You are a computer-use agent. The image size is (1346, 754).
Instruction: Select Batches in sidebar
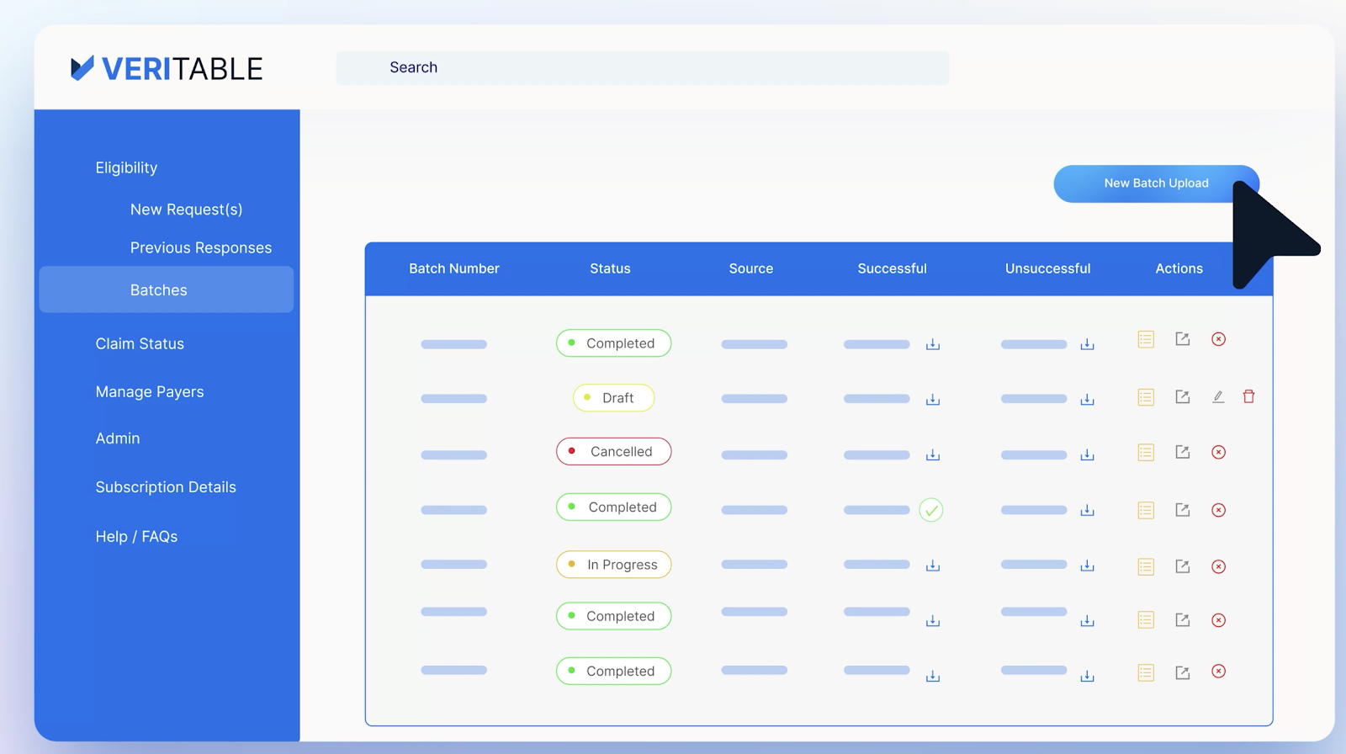click(167, 289)
